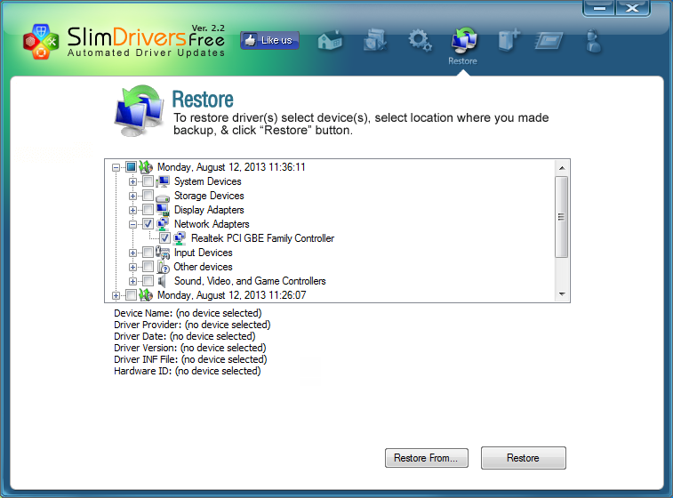Image resolution: width=673 pixels, height=498 pixels.
Task: Open the Options gears icon
Action: tap(420, 41)
